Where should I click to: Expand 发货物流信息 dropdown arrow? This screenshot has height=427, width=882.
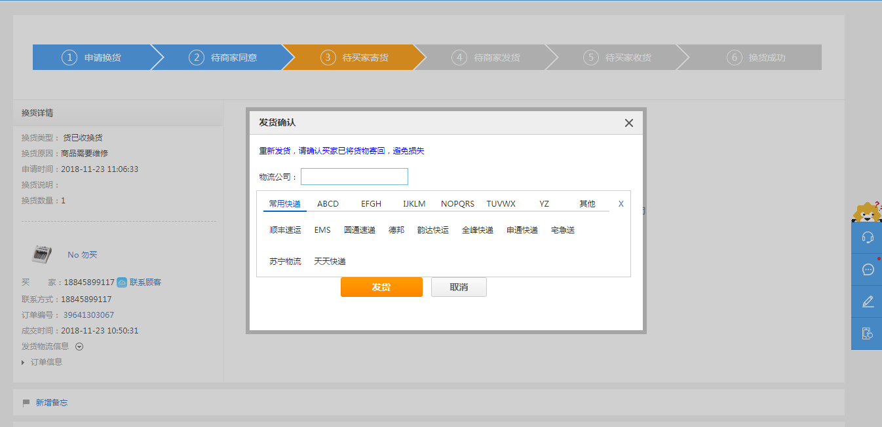click(x=79, y=347)
